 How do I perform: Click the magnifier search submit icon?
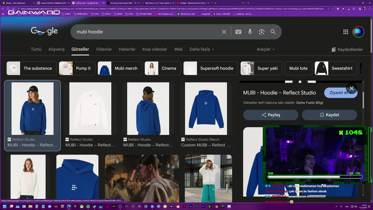pos(273,32)
